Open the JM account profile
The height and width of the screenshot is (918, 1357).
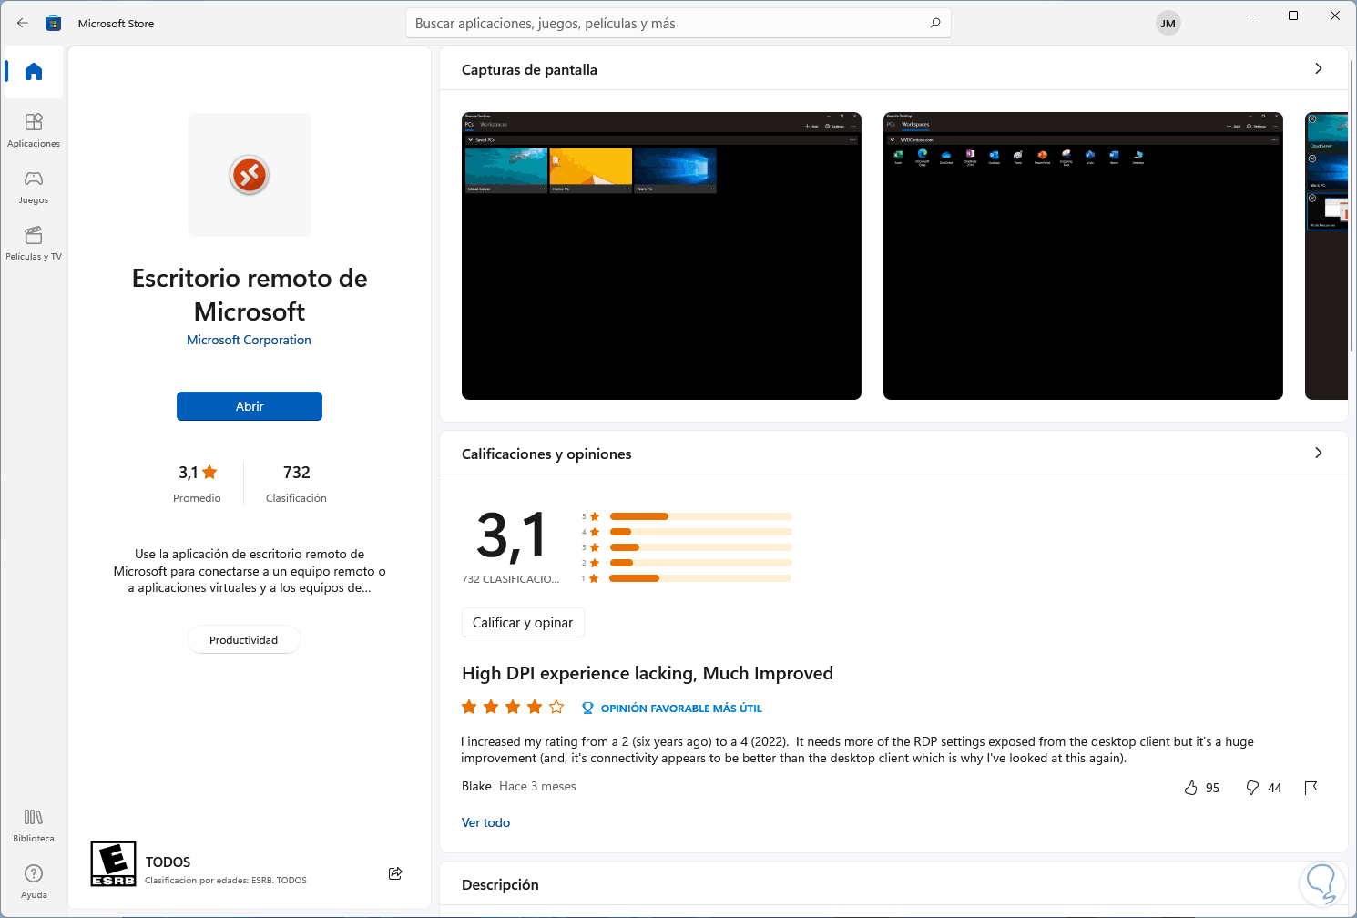[1168, 24]
